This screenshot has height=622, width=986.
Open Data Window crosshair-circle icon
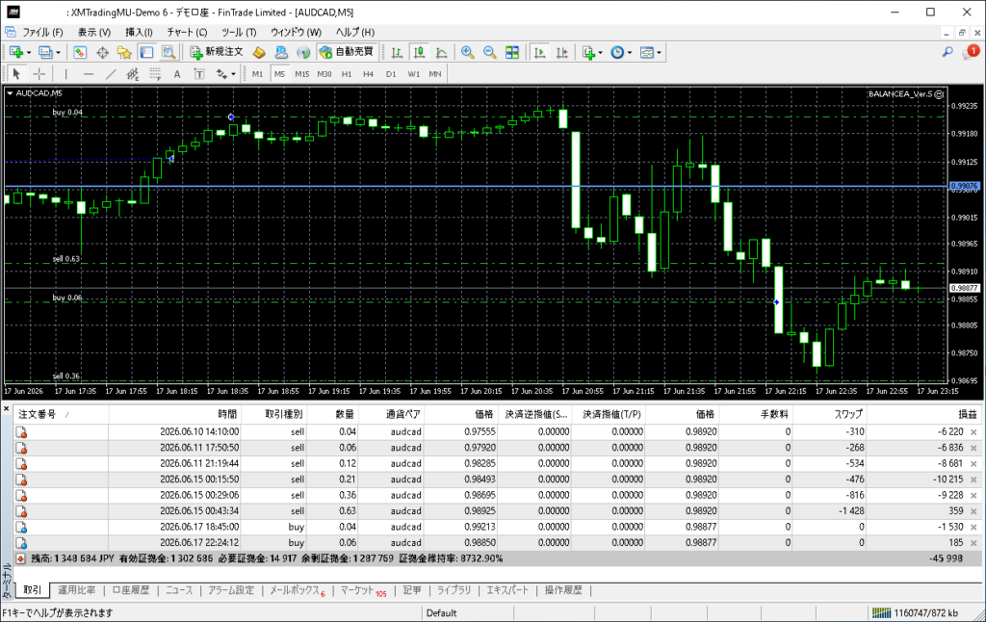pos(102,52)
